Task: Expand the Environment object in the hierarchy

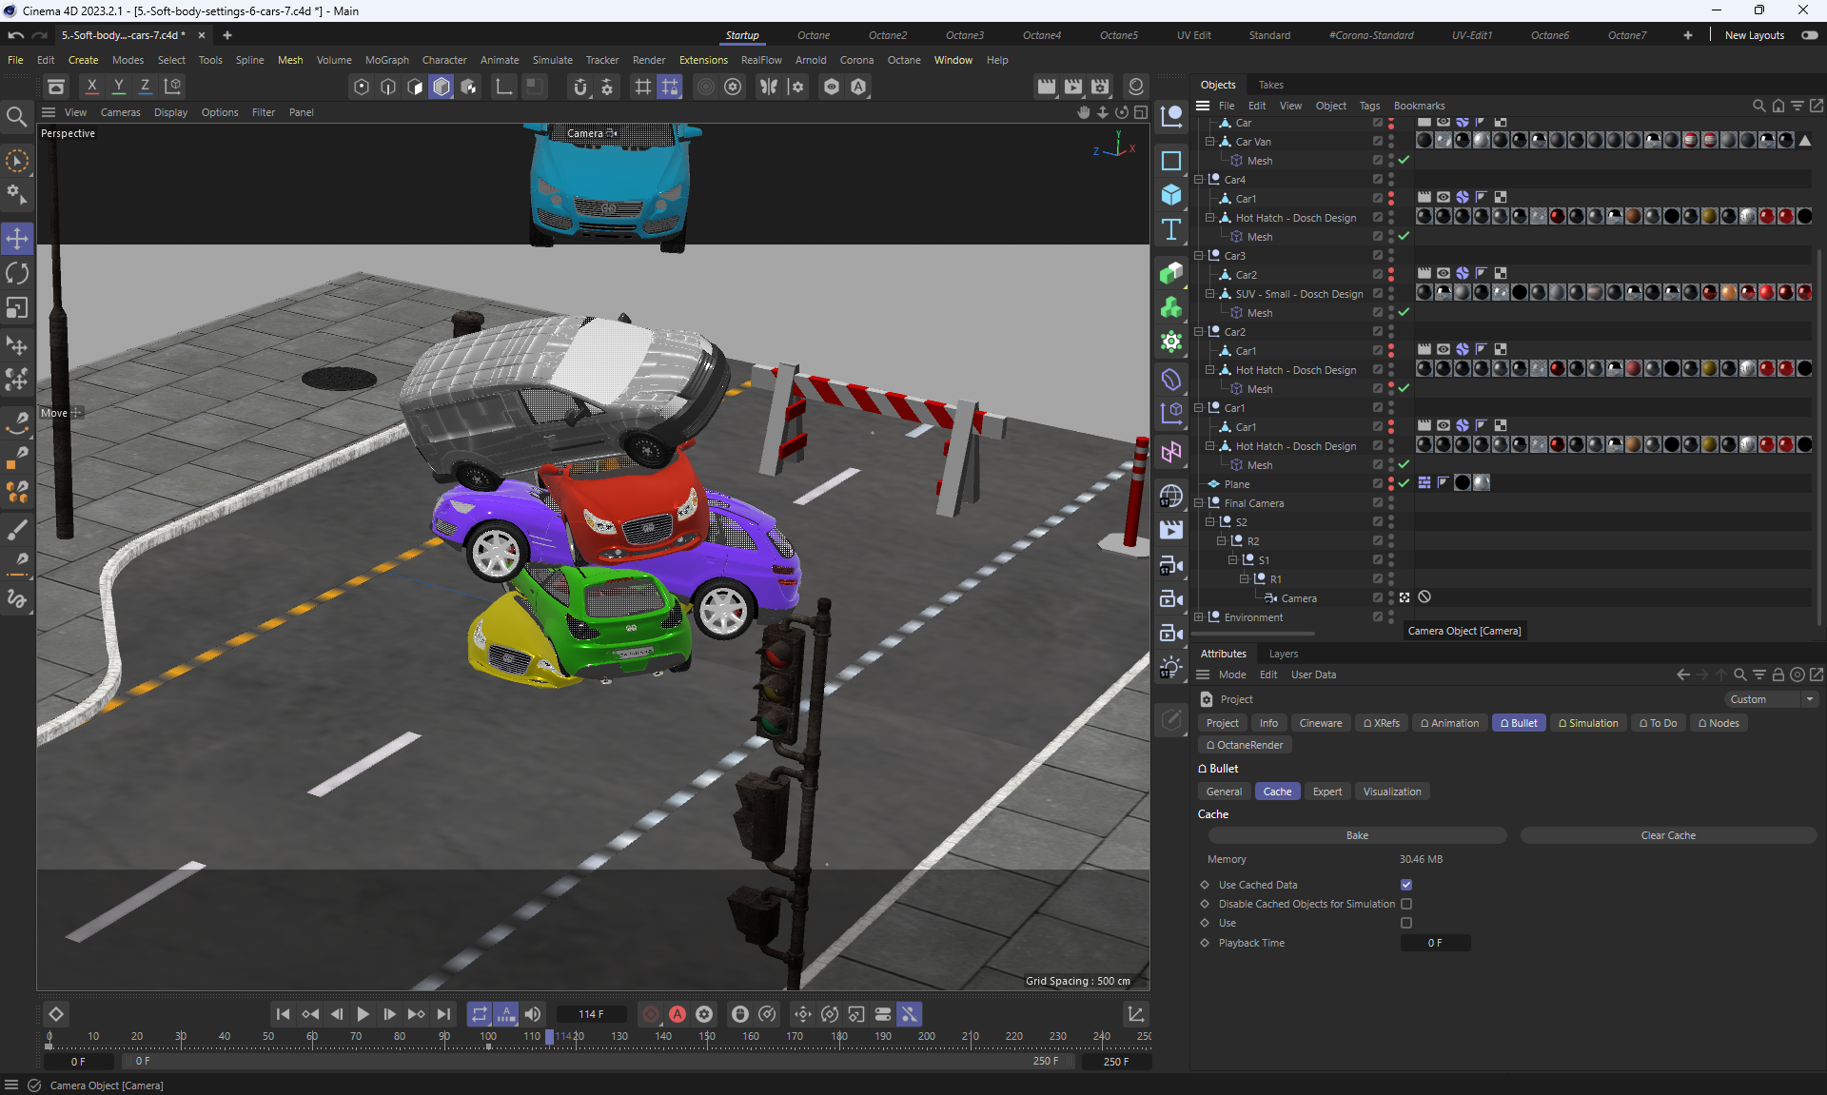Action: click(1199, 617)
